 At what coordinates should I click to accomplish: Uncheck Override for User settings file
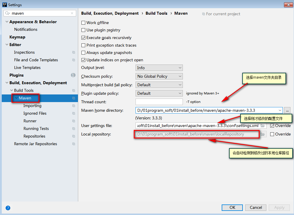(x=272, y=126)
